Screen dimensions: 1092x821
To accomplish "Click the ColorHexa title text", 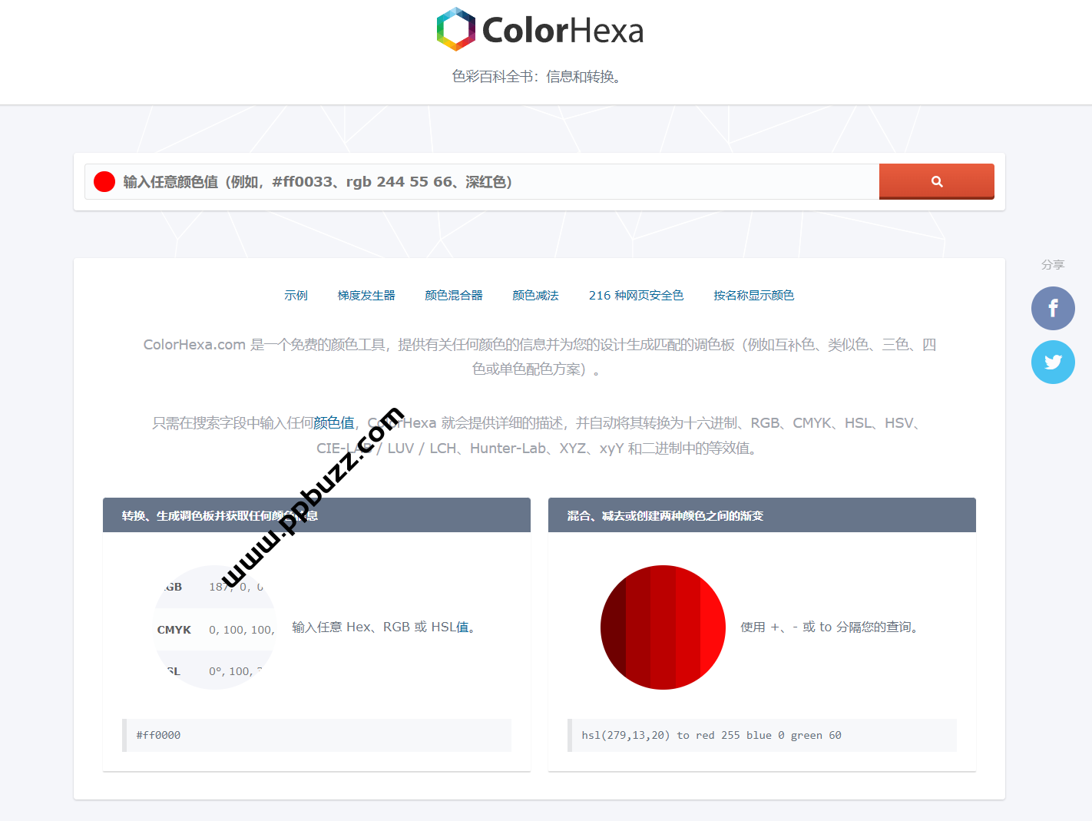I will point(562,31).
